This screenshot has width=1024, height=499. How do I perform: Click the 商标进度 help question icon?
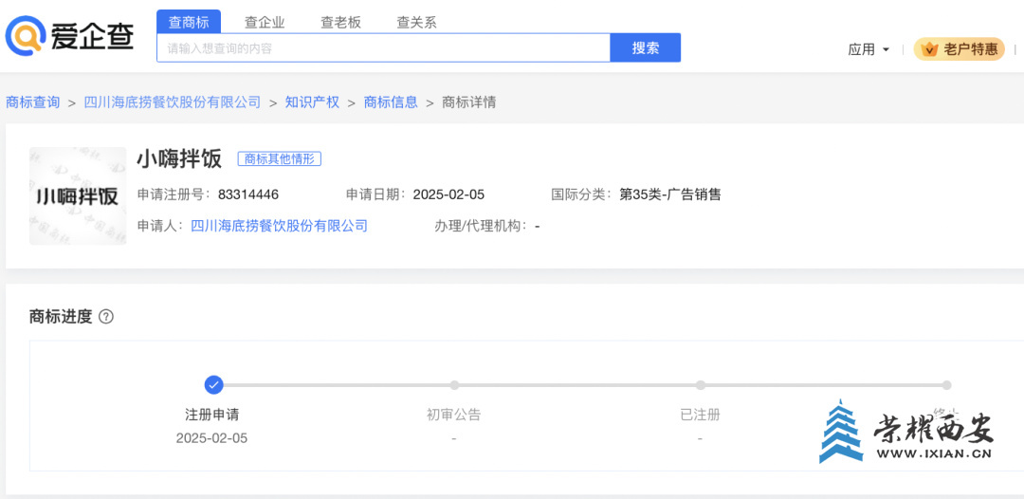coord(106,318)
